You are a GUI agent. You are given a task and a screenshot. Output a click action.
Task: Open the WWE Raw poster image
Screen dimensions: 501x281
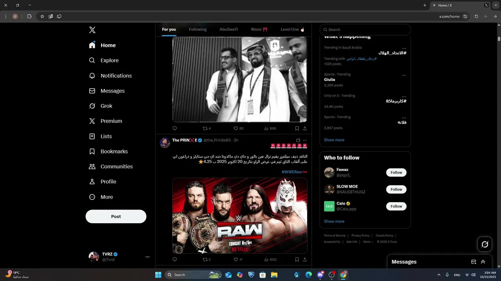coord(240,216)
